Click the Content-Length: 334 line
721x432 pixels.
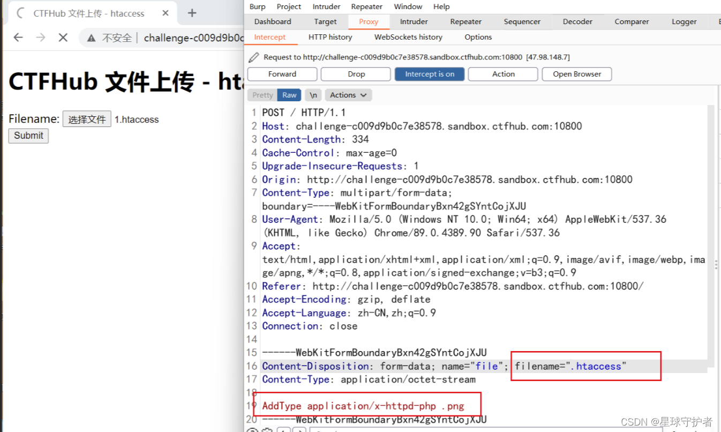(315, 139)
